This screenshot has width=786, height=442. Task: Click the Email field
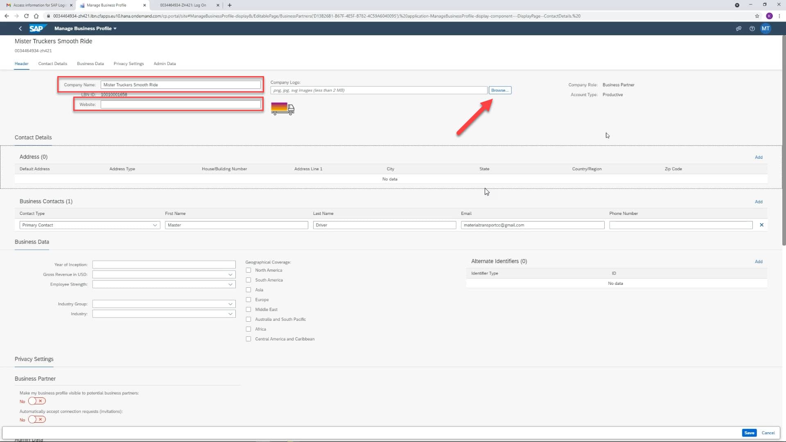coord(533,225)
